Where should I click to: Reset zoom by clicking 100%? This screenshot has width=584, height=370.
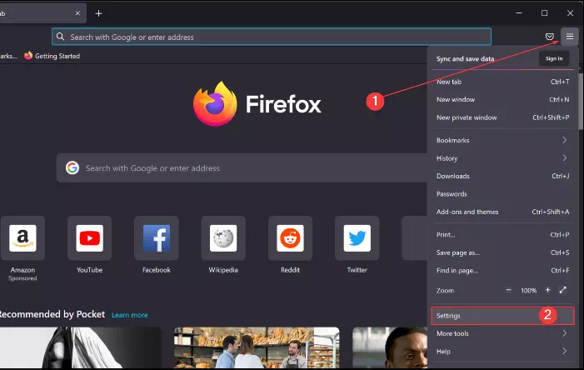(528, 290)
